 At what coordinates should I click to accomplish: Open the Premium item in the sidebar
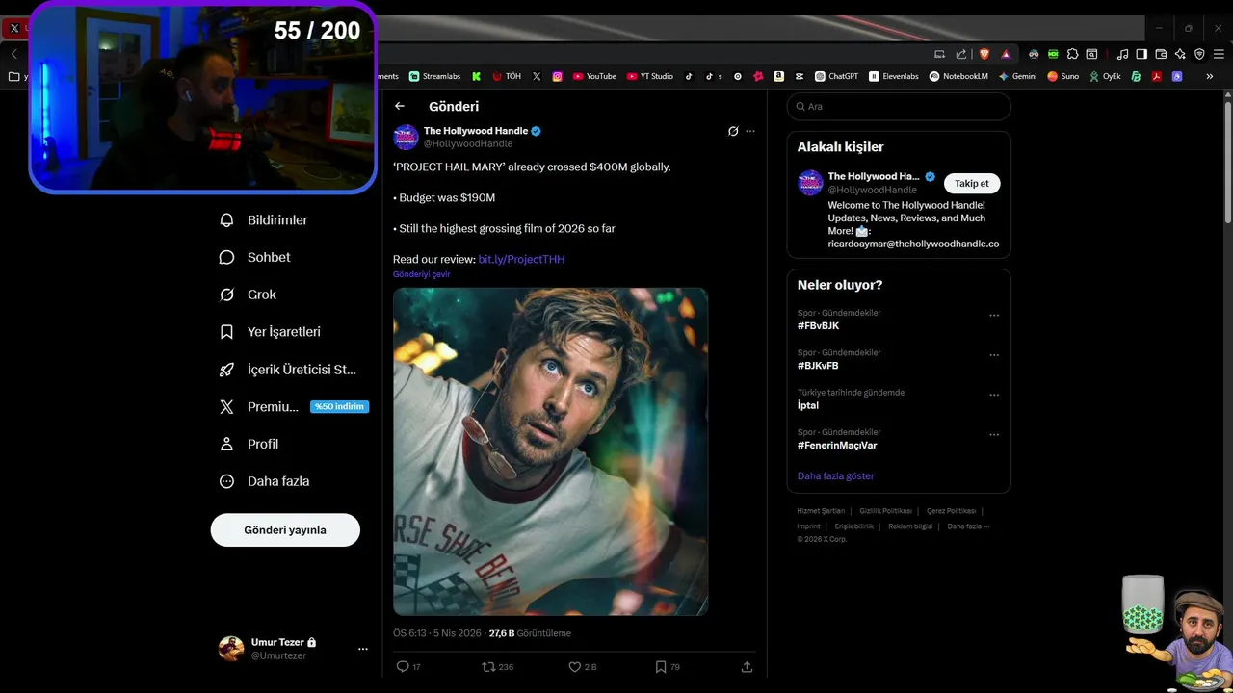[x=293, y=406]
